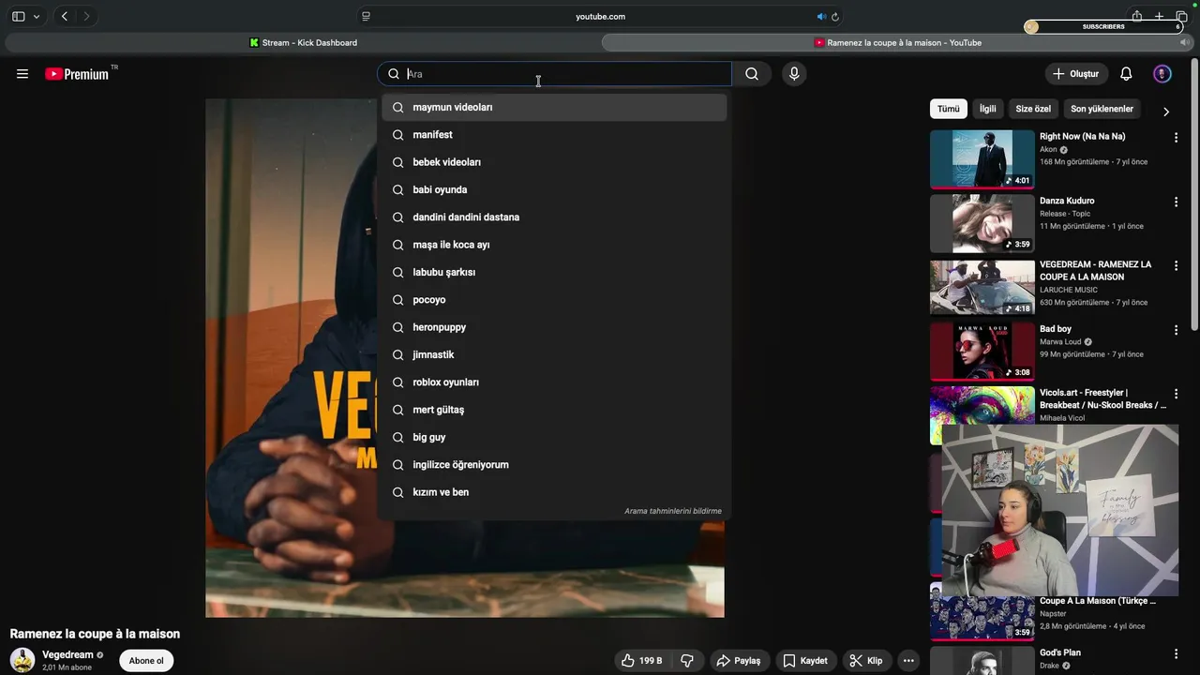Select suggestion 'bebek videoları'

(x=554, y=162)
